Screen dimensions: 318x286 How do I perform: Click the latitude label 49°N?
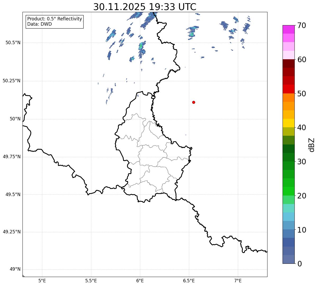15,269
